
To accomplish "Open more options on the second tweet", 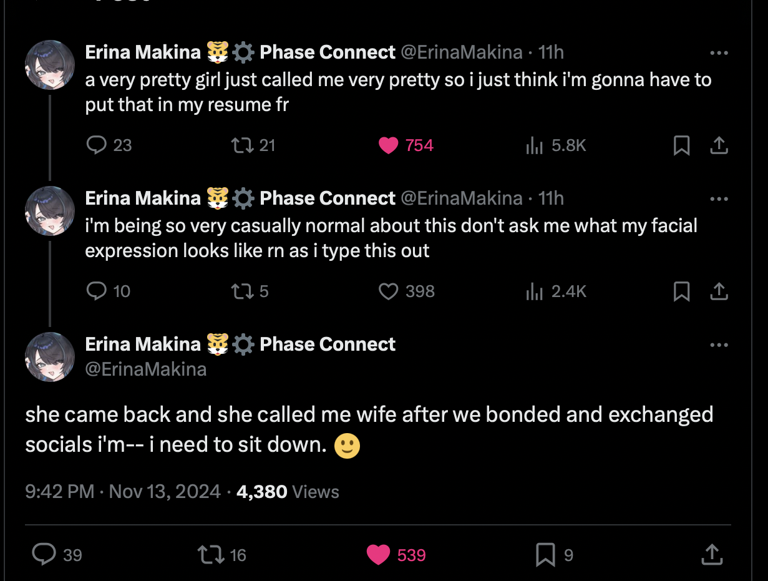I will (719, 199).
